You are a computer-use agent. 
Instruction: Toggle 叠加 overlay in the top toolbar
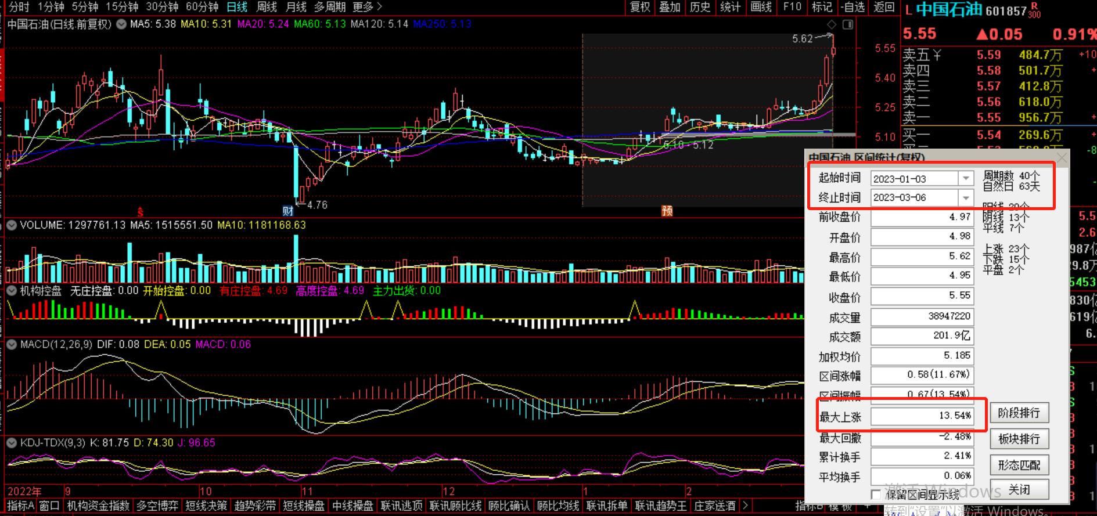pos(670,7)
